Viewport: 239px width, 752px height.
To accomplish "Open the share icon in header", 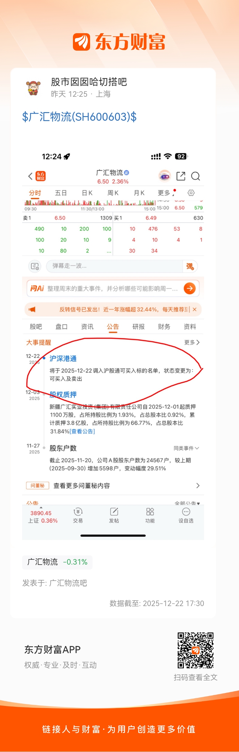I will tap(181, 176).
